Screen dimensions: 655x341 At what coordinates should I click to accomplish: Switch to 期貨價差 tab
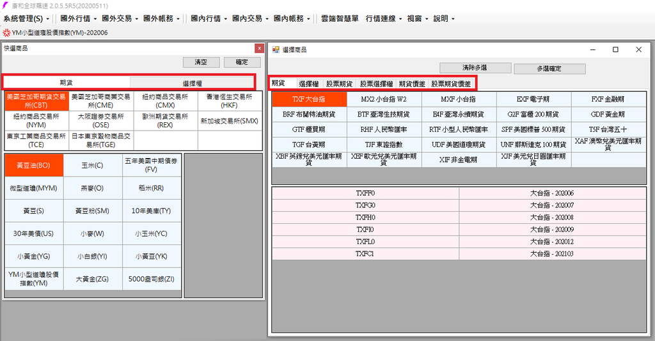pos(413,84)
